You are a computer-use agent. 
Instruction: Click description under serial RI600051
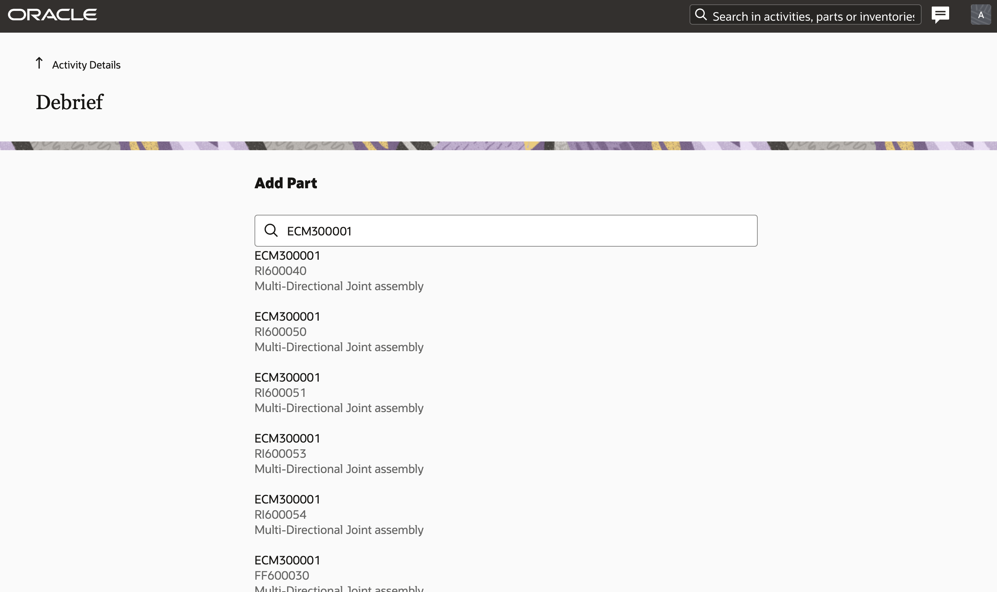click(x=339, y=408)
